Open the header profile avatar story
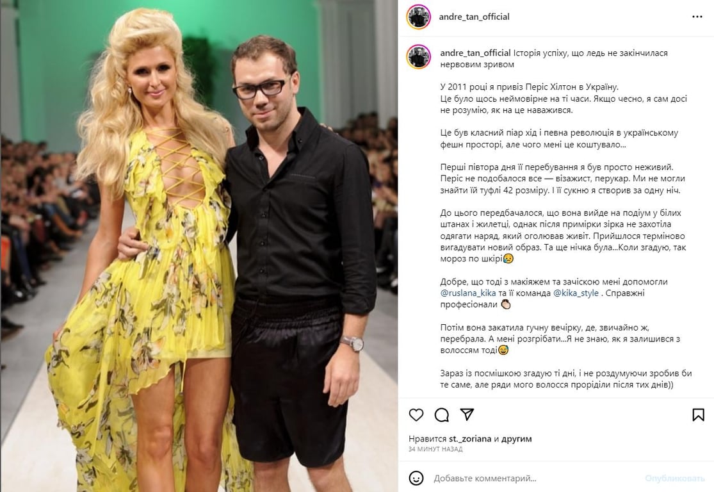The image size is (714, 492). (418, 17)
